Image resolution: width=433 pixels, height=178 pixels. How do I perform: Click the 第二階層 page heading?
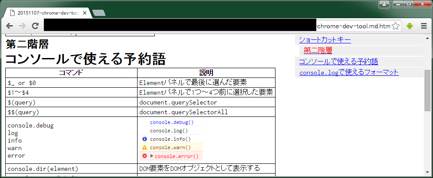point(28,44)
